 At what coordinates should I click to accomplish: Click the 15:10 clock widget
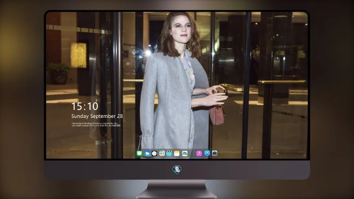click(x=85, y=106)
